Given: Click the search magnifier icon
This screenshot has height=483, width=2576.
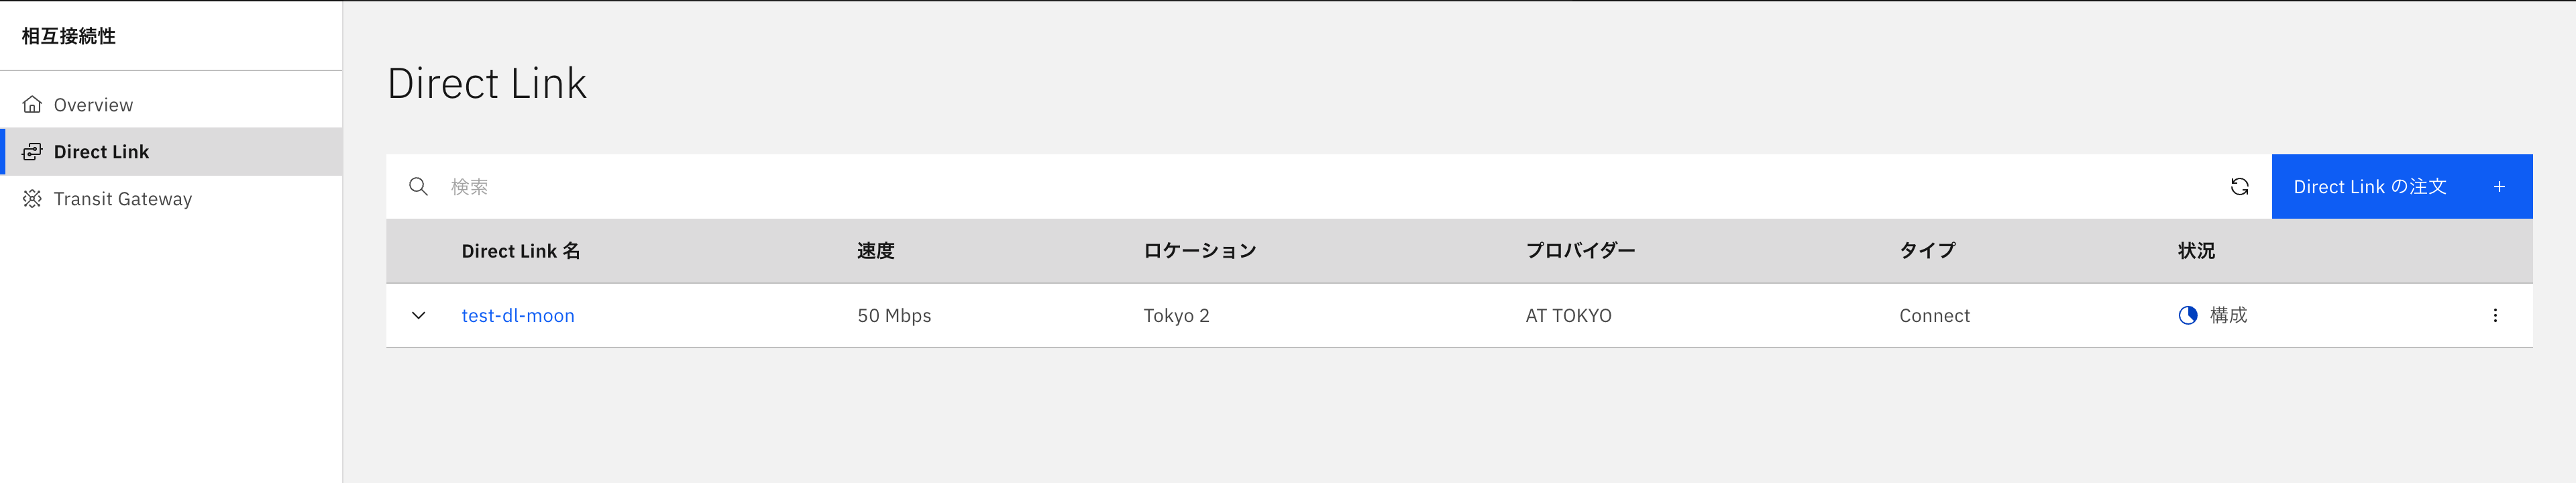Looking at the screenshot, I should [419, 186].
